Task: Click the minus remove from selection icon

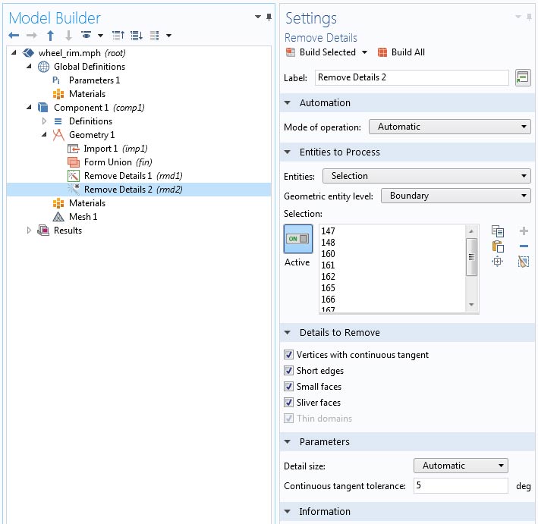Action: (x=524, y=246)
